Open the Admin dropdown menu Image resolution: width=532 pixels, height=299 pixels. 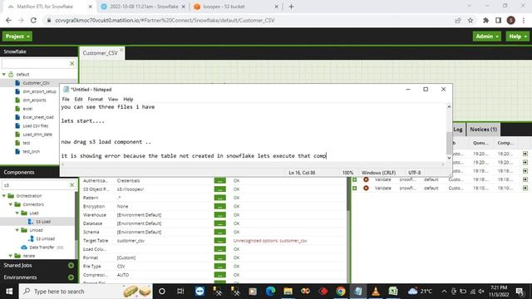(487, 37)
